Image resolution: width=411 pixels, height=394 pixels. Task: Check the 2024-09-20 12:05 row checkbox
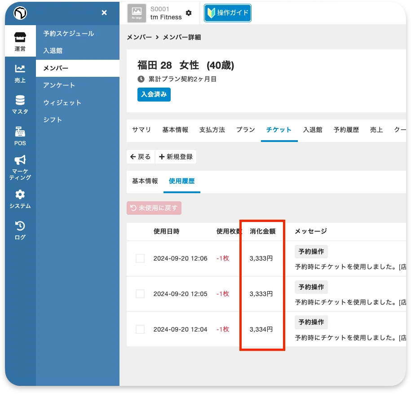[140, 294]
